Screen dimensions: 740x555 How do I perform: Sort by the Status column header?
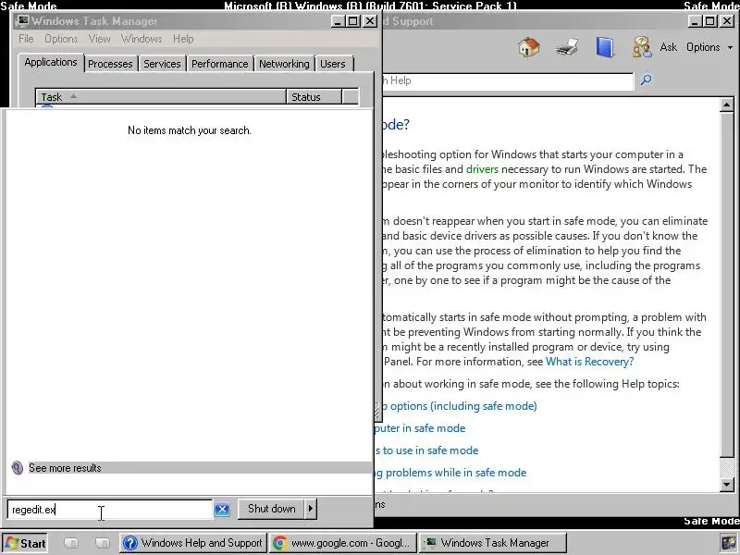pos(314,97)
